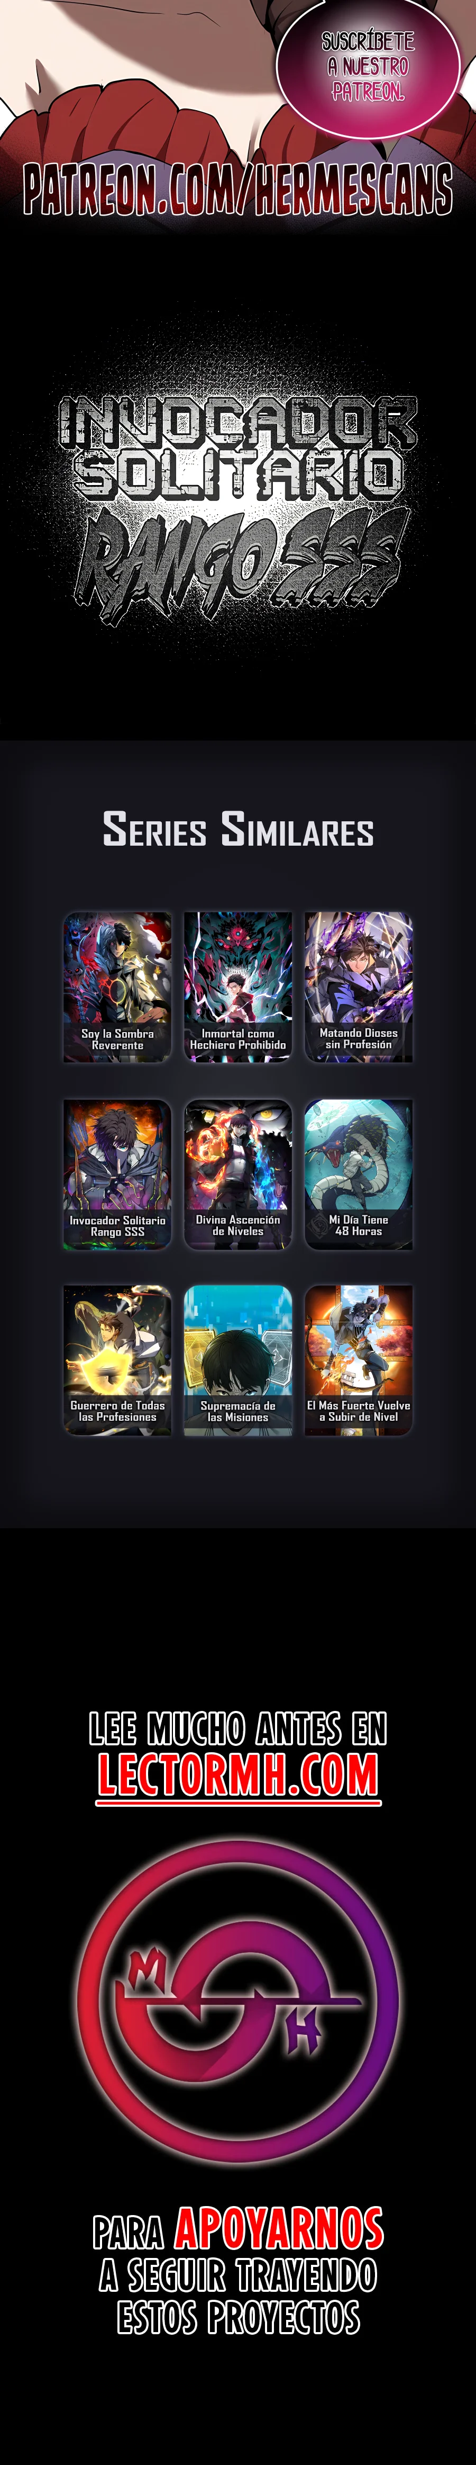This screenshot has width=476, height=2465.
Task: Click the red APOYARNOS text
Action: coord(279,2229)
